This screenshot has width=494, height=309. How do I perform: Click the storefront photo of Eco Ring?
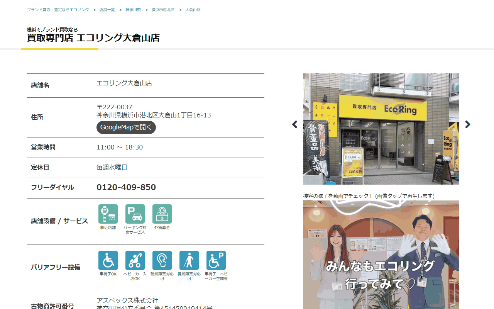[381, 129]
